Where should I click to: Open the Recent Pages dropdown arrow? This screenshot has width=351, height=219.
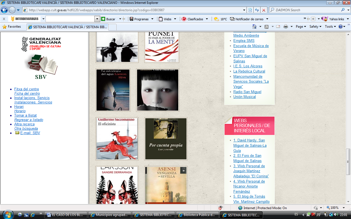click(x=18, y=10)
